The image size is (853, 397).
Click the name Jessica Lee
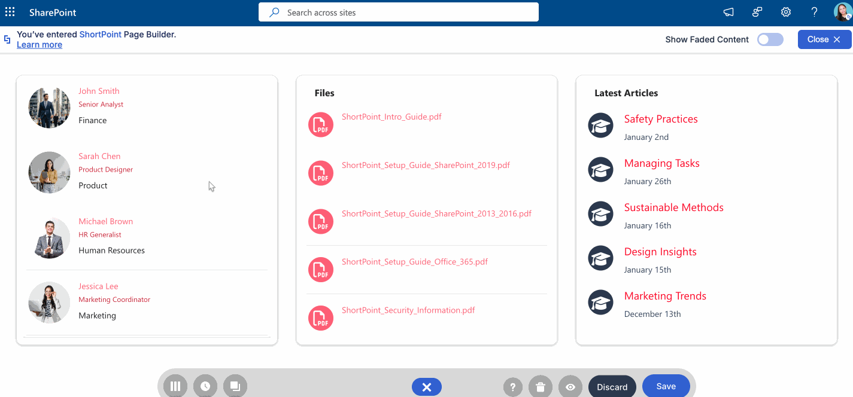click(98, 286)
